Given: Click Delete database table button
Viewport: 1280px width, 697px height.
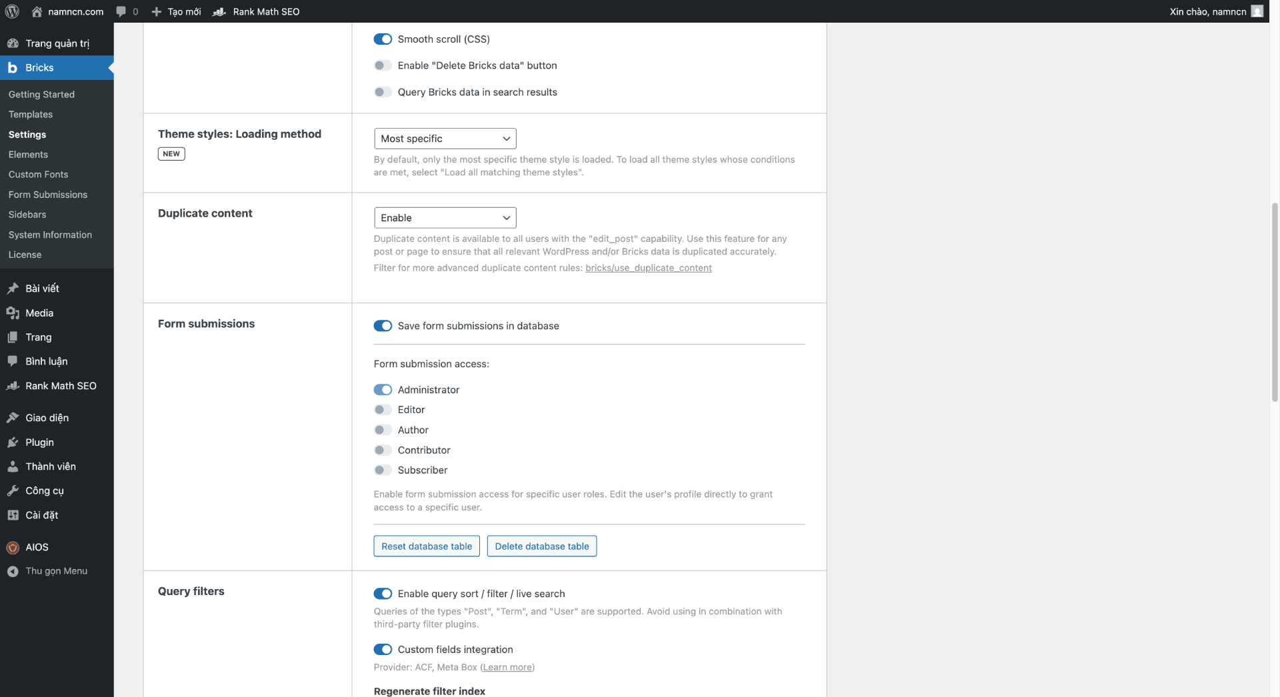Looking at the screenshot, I should click(542, 546).
